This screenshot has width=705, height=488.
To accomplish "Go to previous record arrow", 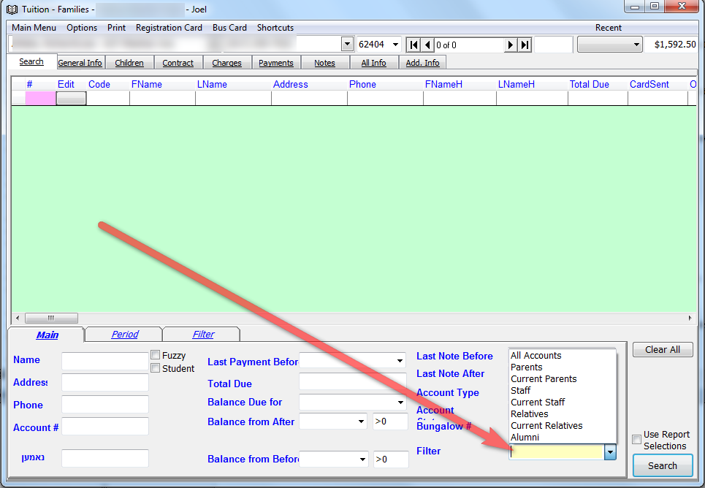I will click(x=427, y=45).
